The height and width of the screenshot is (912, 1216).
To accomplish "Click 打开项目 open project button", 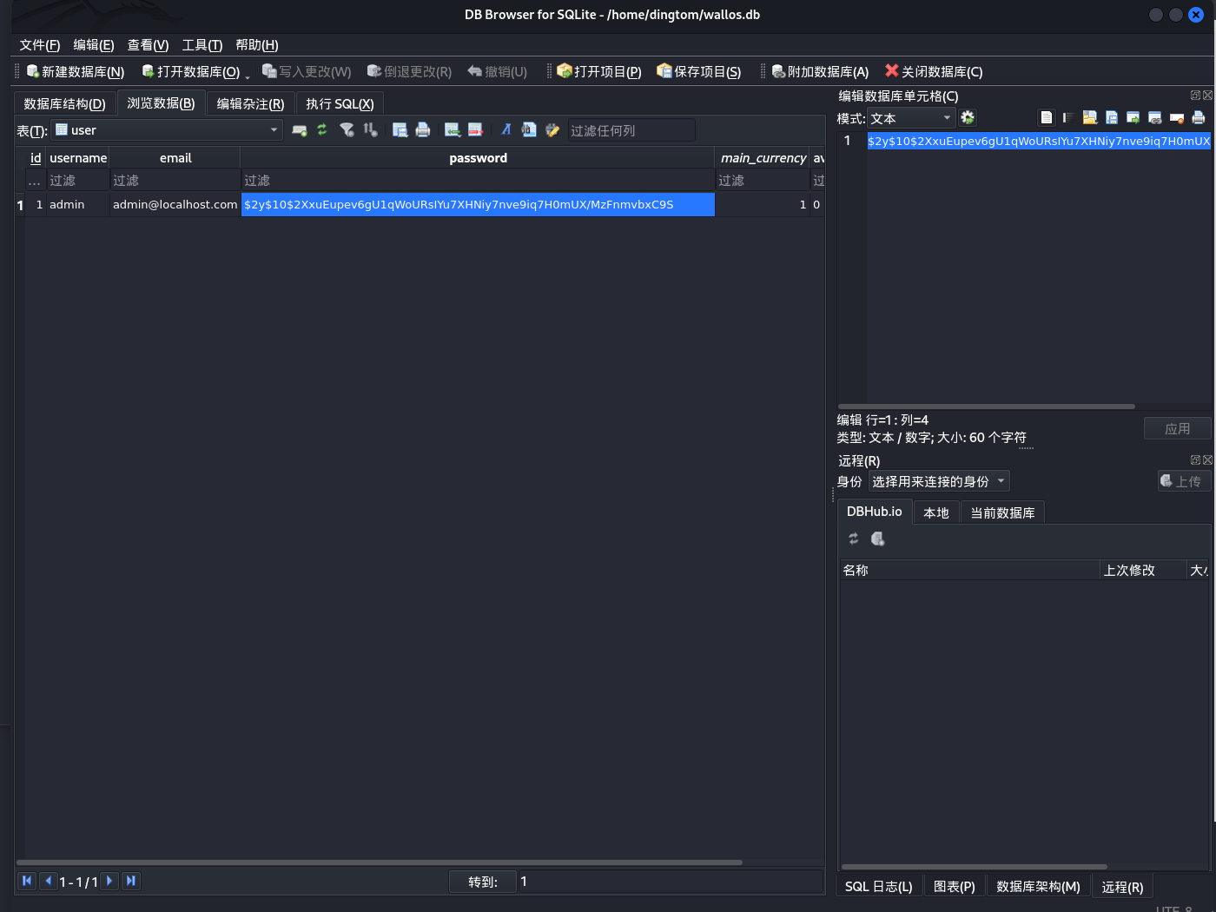I will [x=598, y=71].
